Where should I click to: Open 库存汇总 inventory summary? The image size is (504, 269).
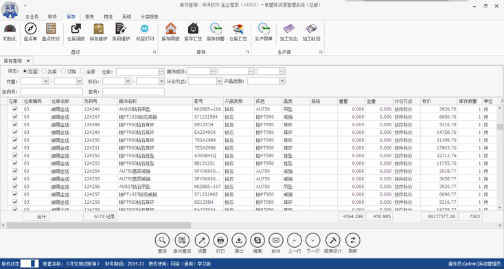click(193, 32)
